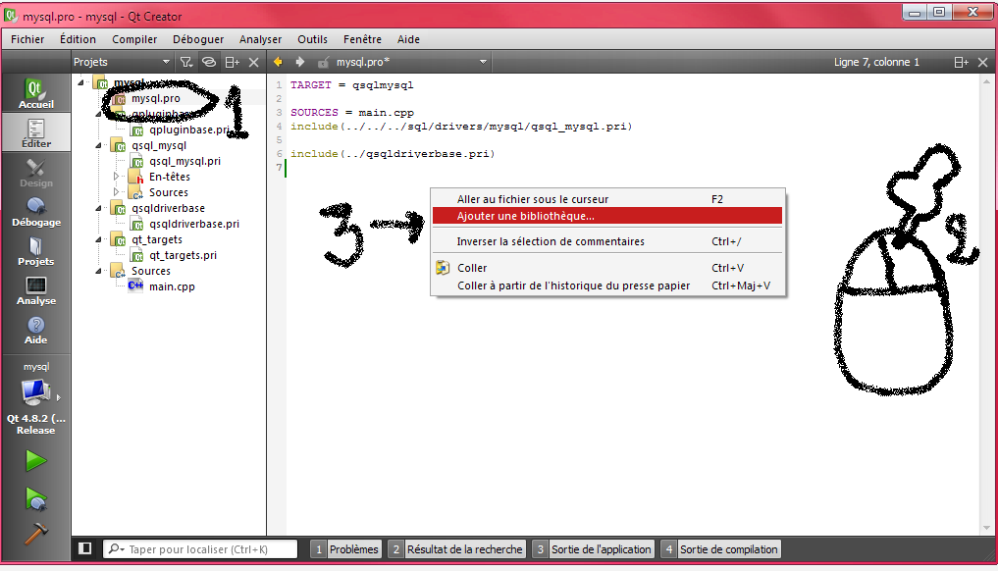Open the Analyse mode

pyautogui.click(x=35, y=290)
